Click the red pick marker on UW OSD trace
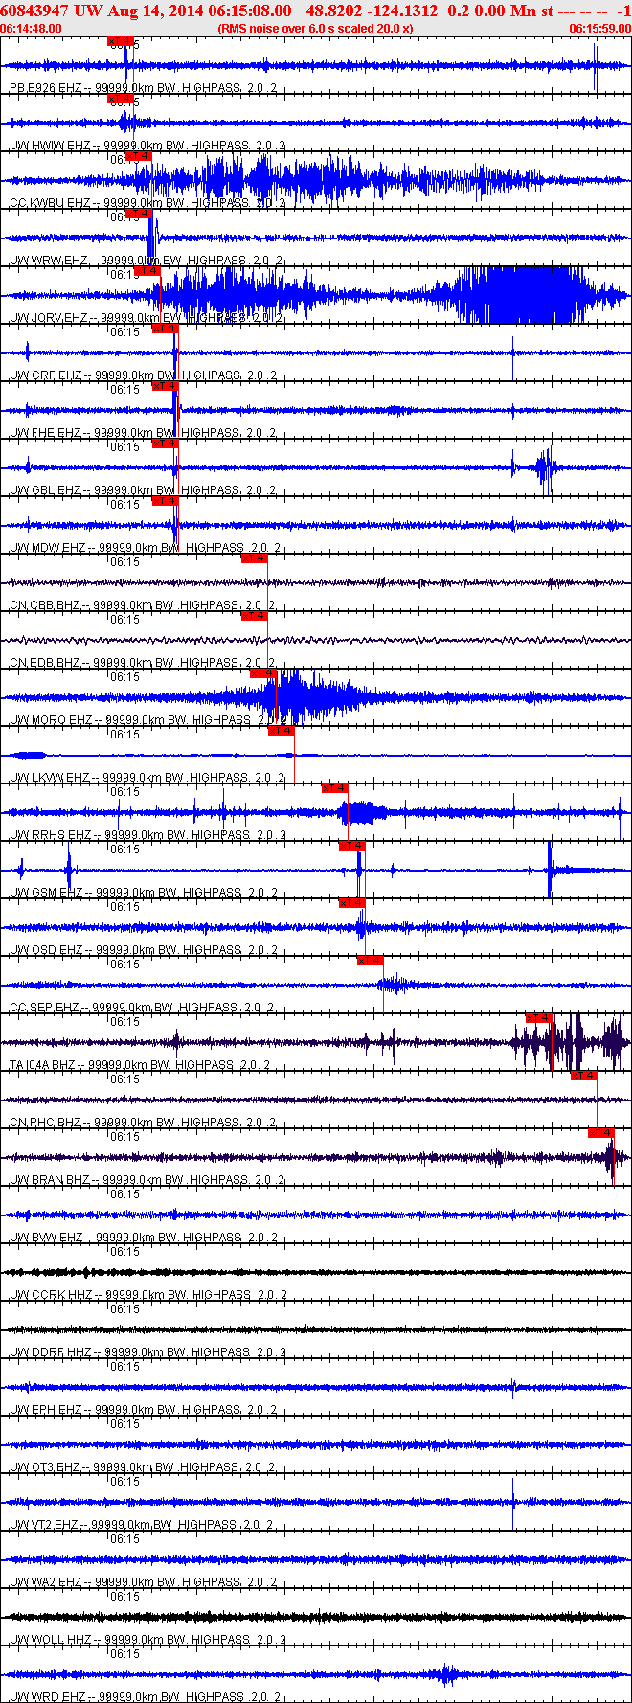The image size is (632, 1703). tap(352, 903)
